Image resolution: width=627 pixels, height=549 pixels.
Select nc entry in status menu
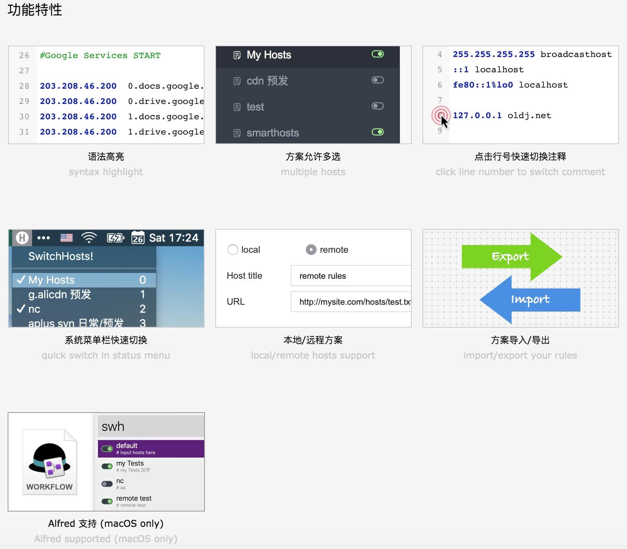84,309
